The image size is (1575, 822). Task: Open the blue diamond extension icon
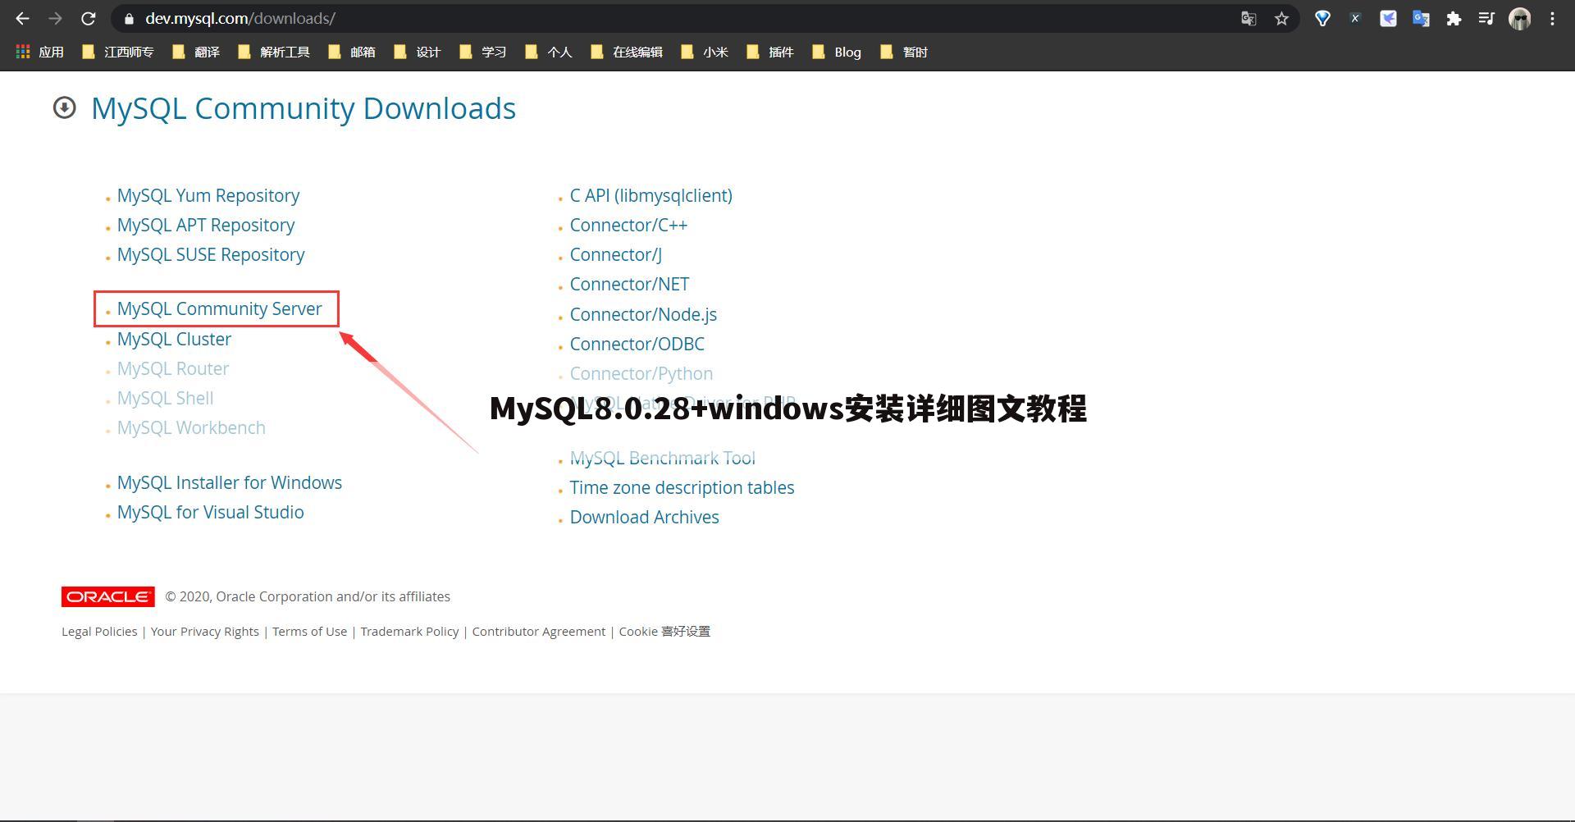pyautogui.click(x=1322, y=18)
